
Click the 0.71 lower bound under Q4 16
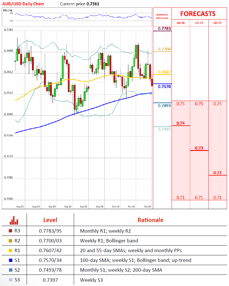180,198
